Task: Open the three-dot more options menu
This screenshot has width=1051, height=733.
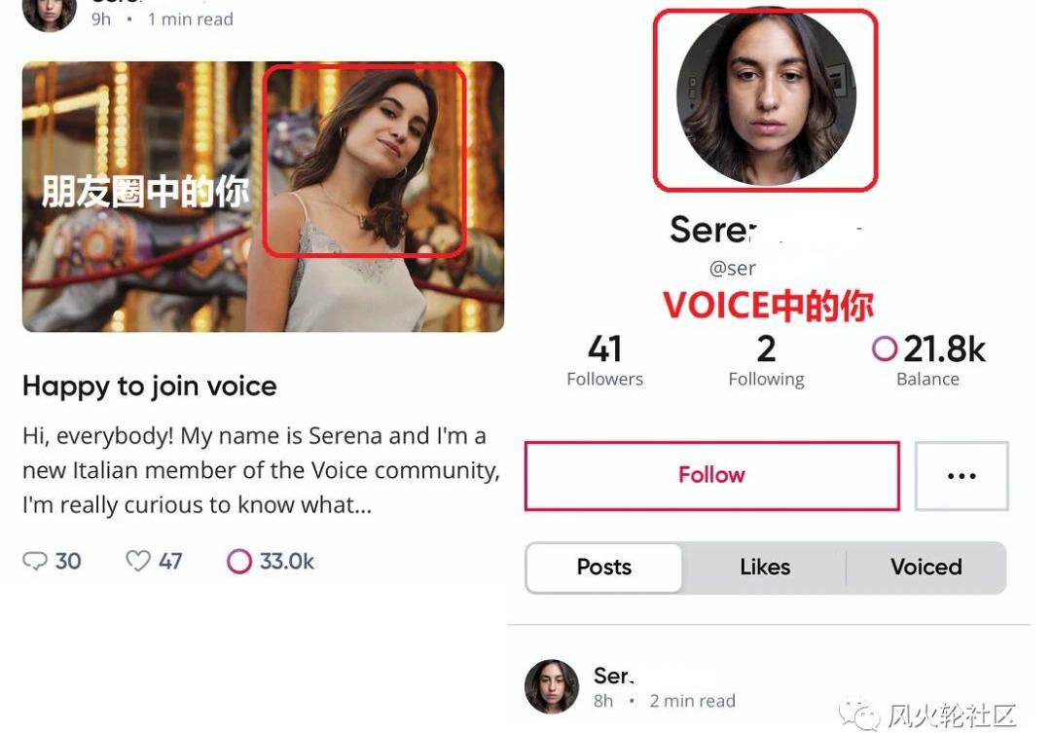Action: click(960, 476)
